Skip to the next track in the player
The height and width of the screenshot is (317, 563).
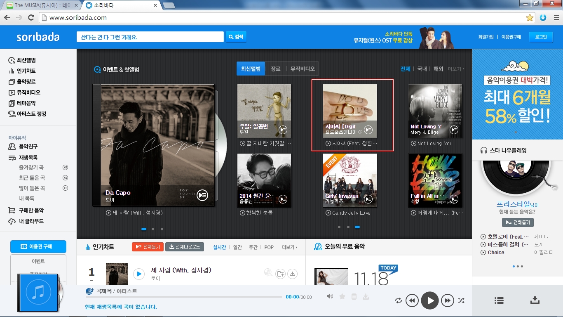pyautogui.click(x=448, y=300)
